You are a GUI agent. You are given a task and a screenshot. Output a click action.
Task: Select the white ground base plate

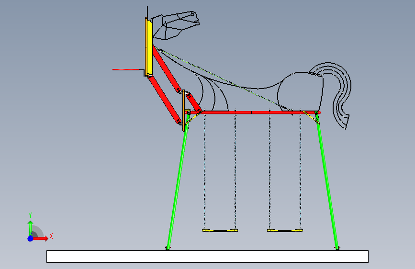208,257
